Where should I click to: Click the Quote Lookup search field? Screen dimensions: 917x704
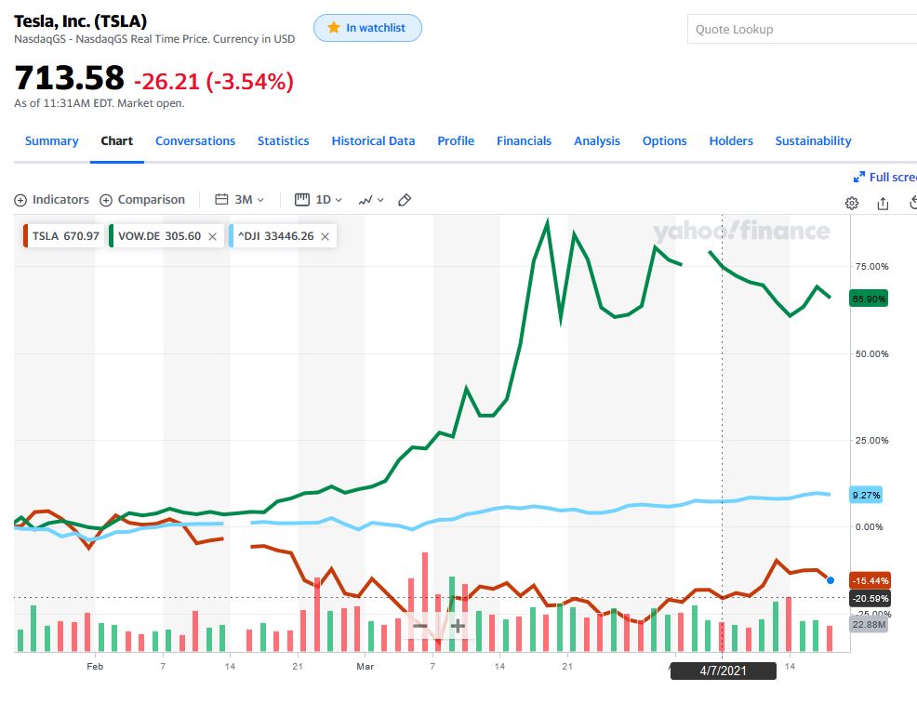click(x=802, y=29)
